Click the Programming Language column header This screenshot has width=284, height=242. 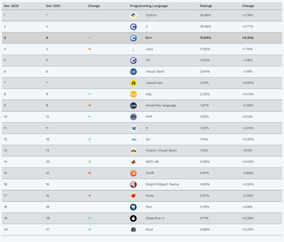(x=149, y=6)
